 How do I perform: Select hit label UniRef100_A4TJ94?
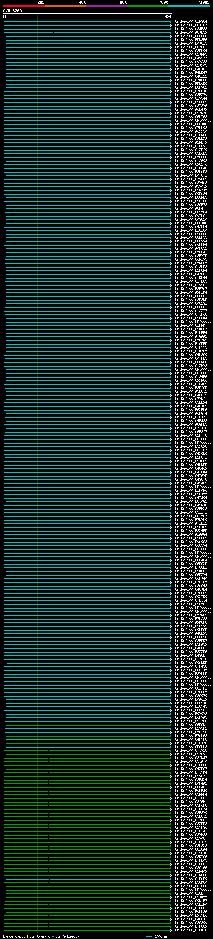(x=191, y=498)
